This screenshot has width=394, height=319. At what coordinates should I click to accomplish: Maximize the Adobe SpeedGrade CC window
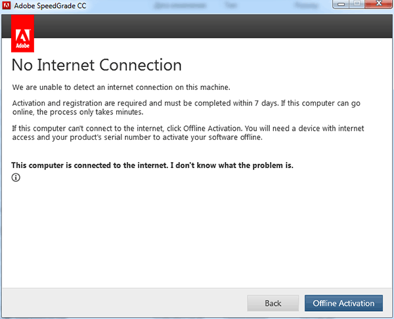tap(357, 4)
